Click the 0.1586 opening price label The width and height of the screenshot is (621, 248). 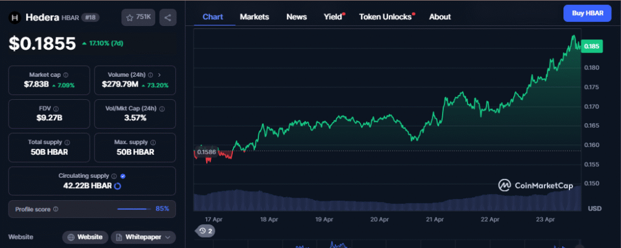[x=206, y=152]
